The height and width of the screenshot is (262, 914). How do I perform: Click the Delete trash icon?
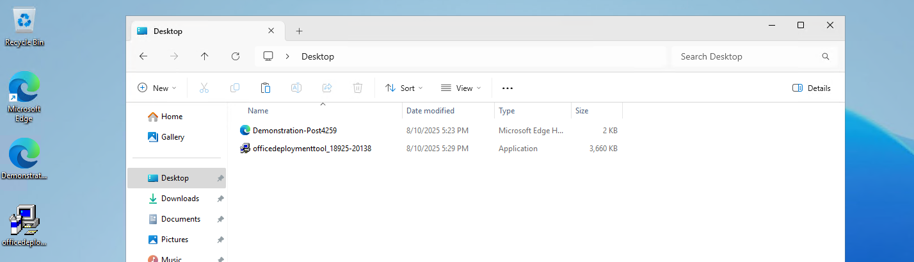pyautogui.click(x=358, y=88)
